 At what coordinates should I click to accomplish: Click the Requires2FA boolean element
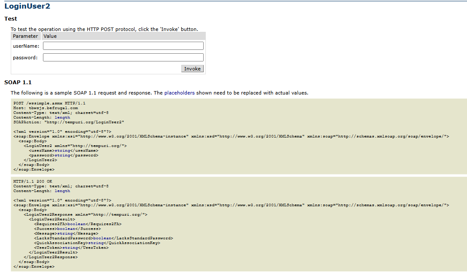78,224
